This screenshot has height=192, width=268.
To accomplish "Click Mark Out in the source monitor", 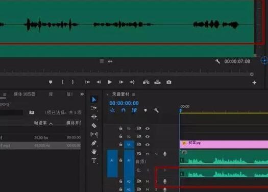I will (x=72, y=82).
